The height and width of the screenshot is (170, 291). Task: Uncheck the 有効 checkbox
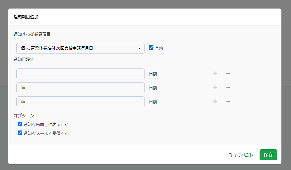tap(151, 48)
